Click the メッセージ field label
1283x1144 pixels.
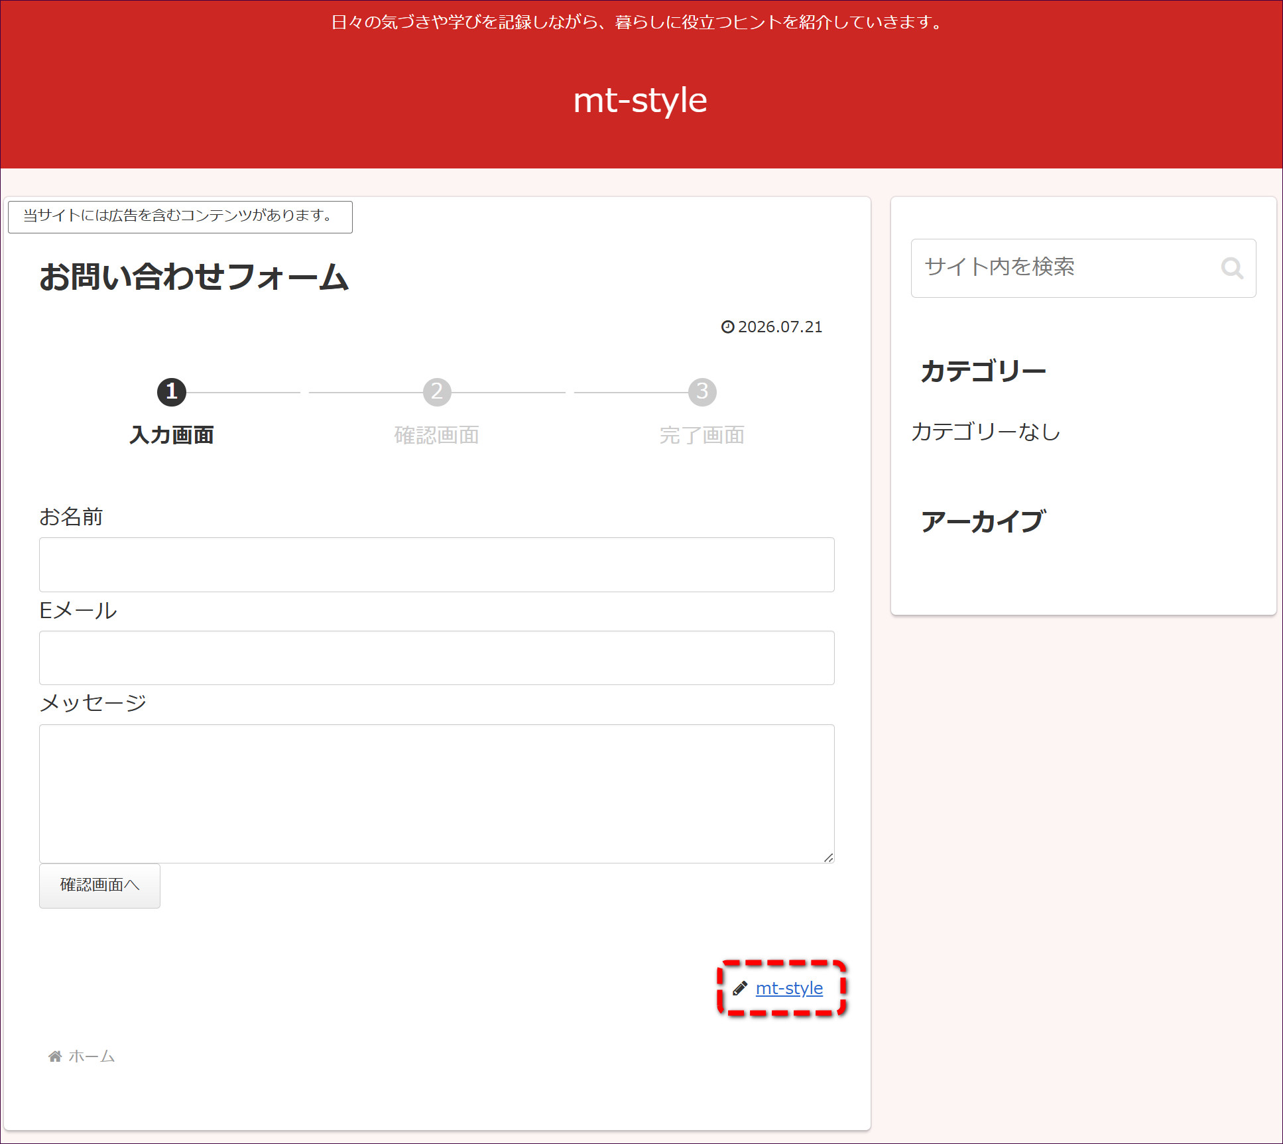pos(93,703)
